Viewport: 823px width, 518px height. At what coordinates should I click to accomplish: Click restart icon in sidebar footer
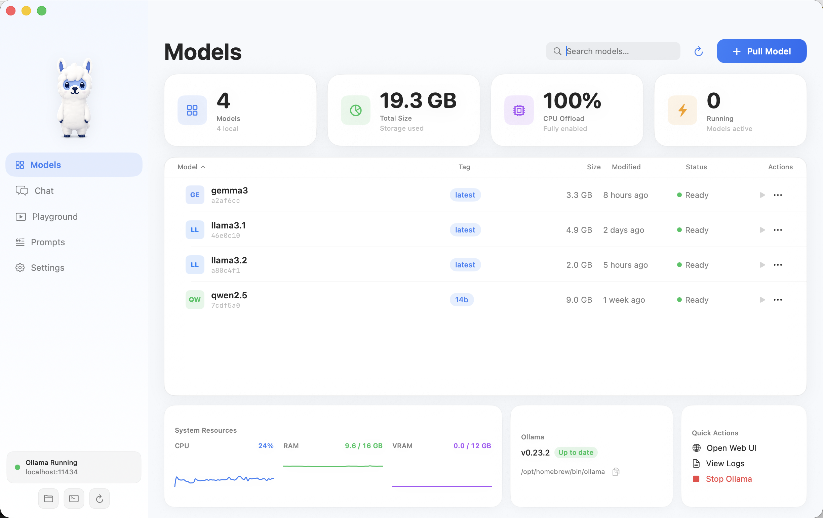point(100,499)
